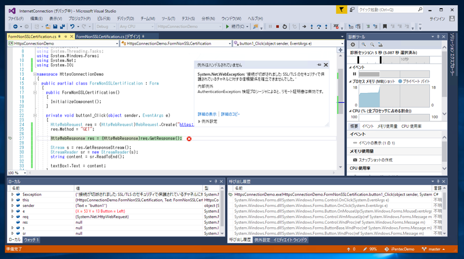The image size is (464, 259).
Task: Open the Any CPU platform dropdown
Action: click(x=136, y=27)
